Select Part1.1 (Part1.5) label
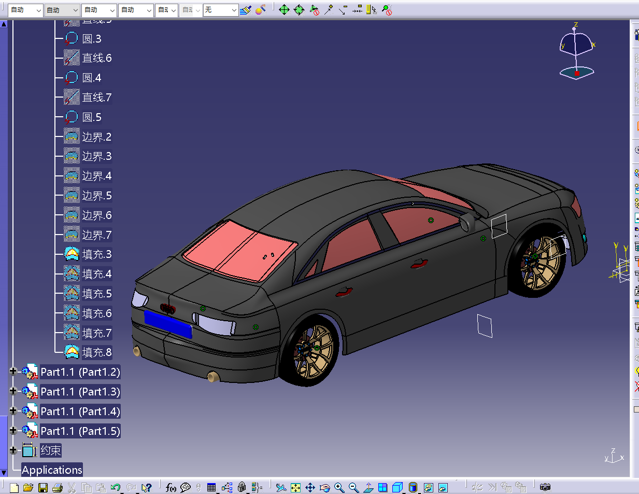 80,431
